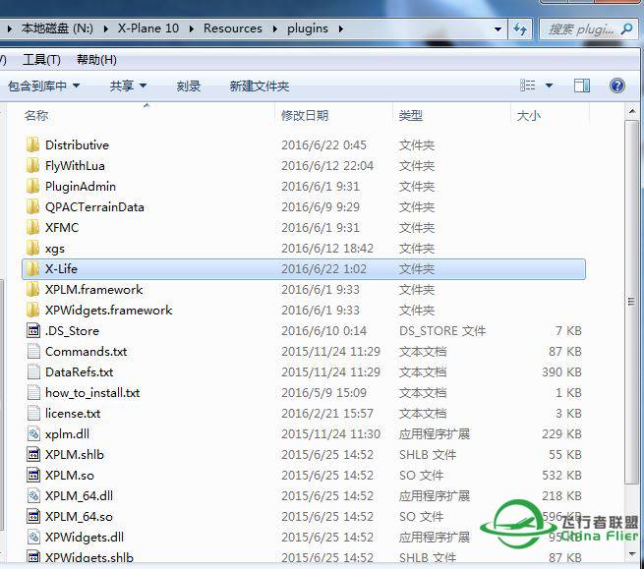The image size is (644, 569).
Task: Click the X-Life folder icon
Action: [x=32, y=269]
